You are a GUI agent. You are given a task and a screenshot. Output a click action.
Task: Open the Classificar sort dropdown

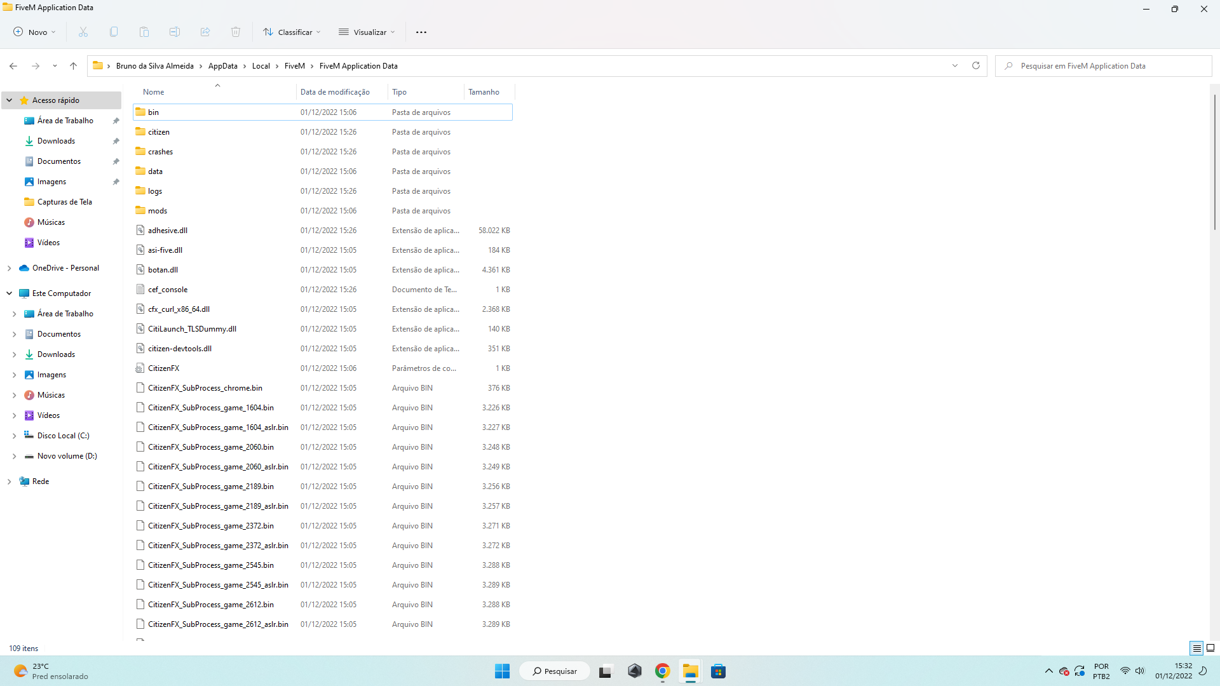click(292, 32)
